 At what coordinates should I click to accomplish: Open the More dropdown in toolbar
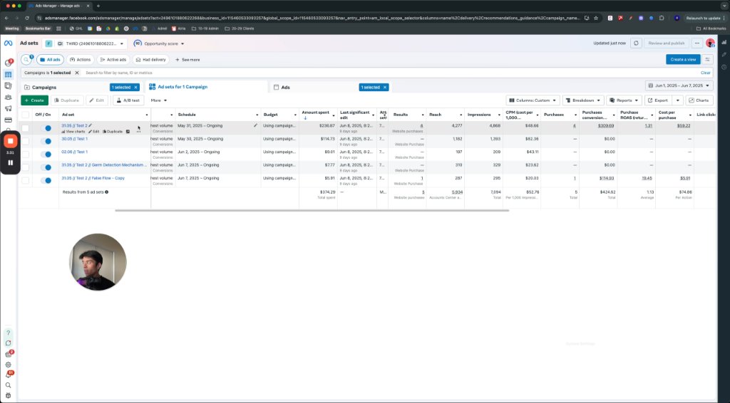click(159, 100)
